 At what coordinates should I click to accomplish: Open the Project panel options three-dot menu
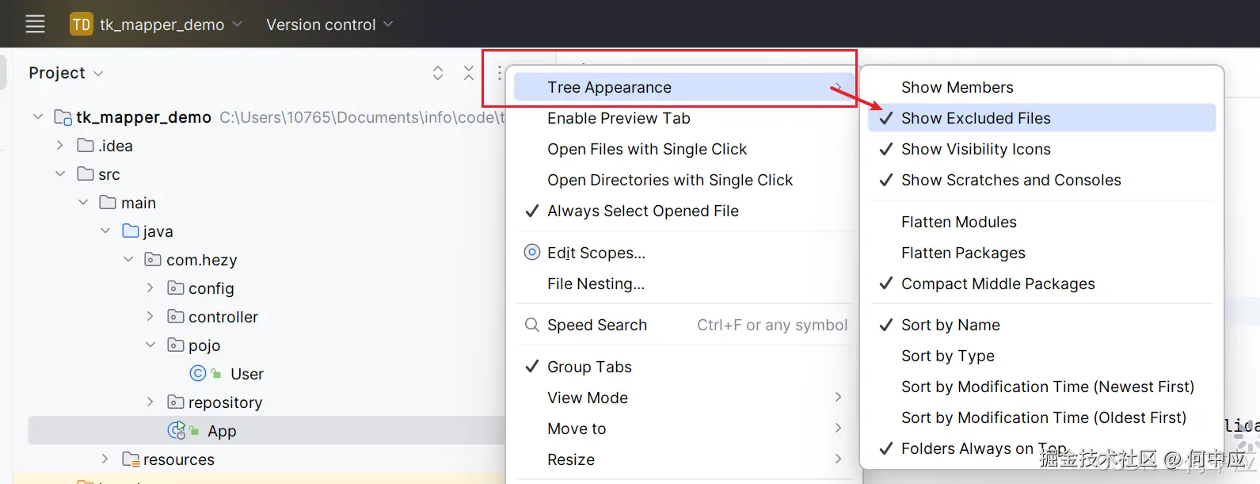(x=499, y=73)
